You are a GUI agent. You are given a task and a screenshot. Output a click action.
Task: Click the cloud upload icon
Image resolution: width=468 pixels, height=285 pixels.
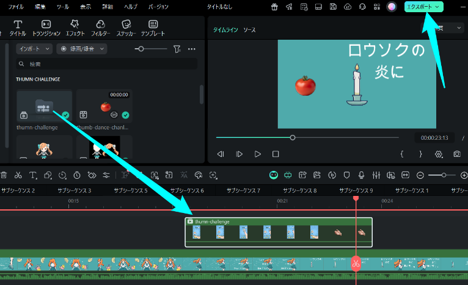[x=348, y=7]
